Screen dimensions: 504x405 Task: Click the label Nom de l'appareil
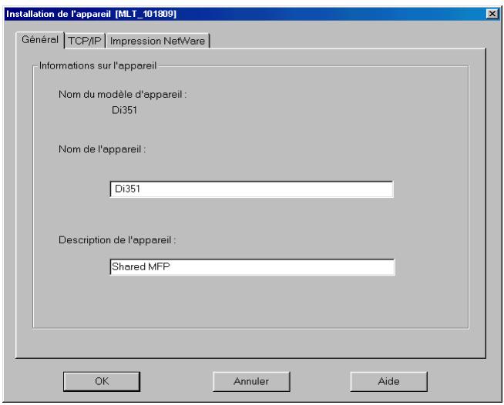point(102,149)
